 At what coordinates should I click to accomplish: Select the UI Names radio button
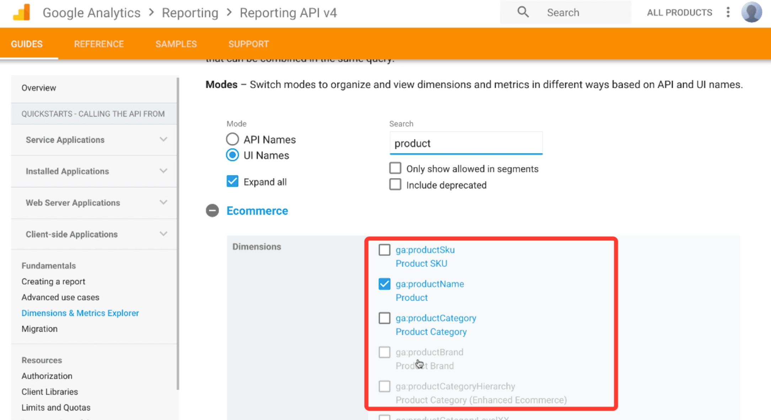click(232, 155)
